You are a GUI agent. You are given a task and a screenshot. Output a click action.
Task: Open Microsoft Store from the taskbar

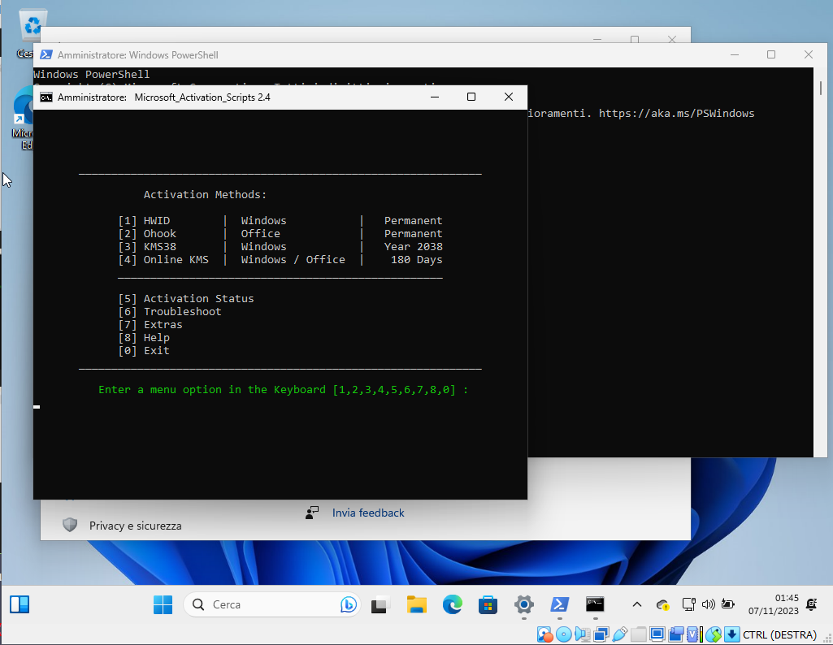click(x=488, y=604)
